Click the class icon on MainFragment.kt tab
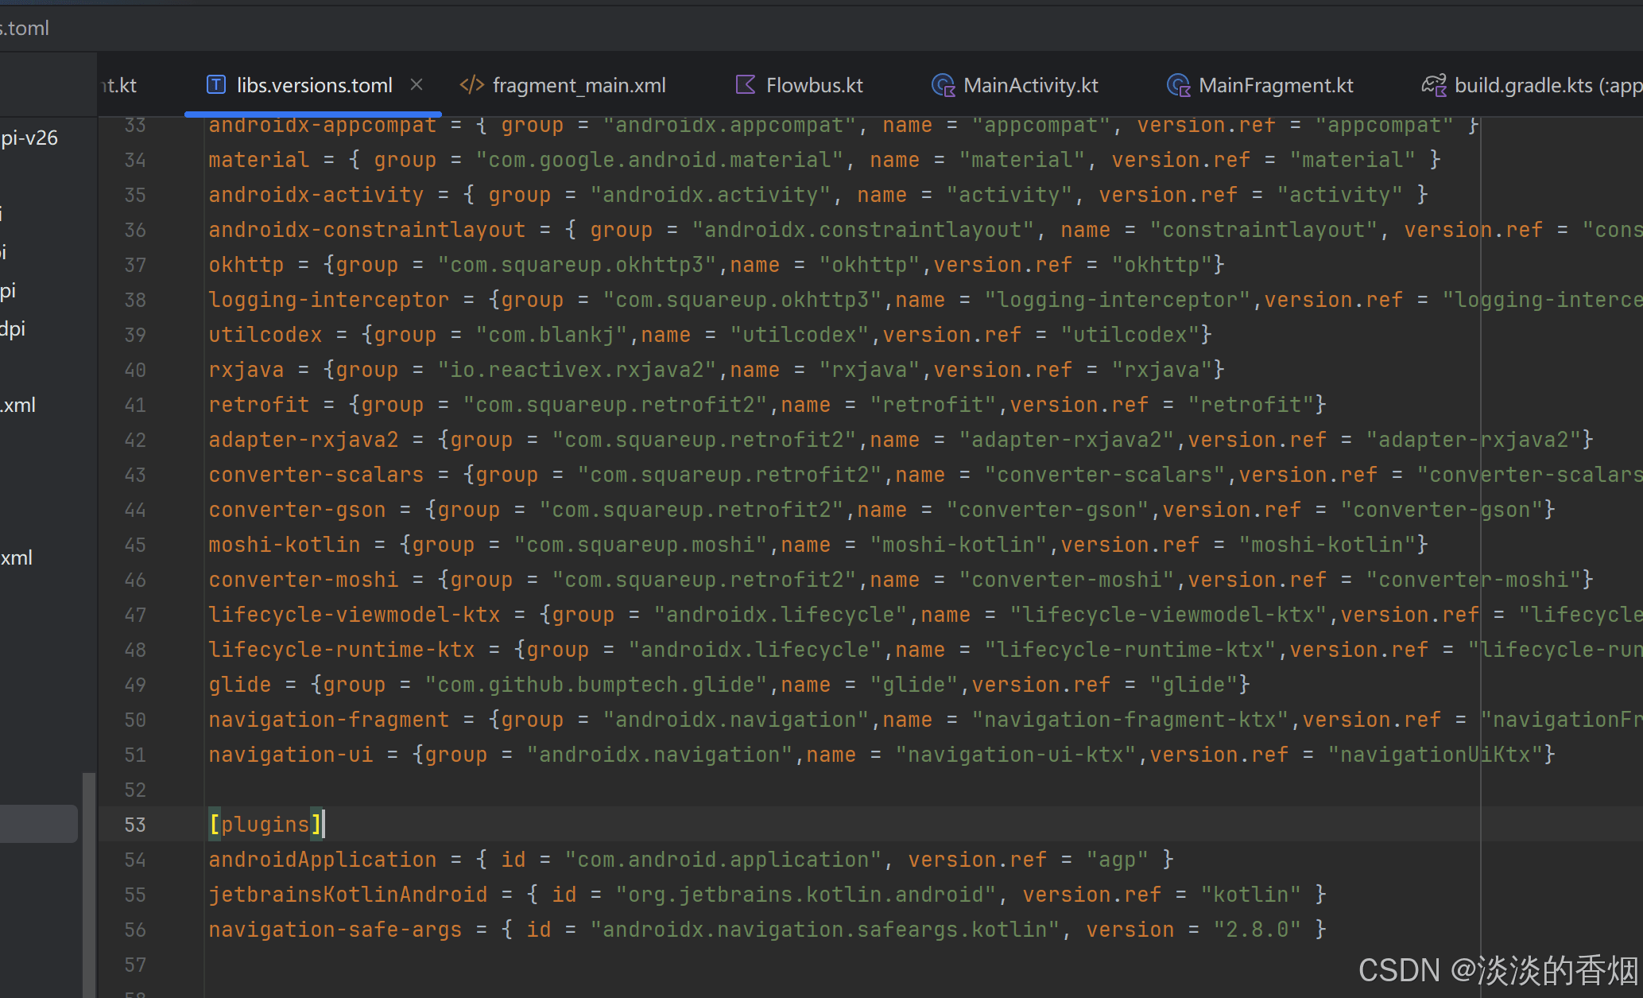 tap(1178, 85)
